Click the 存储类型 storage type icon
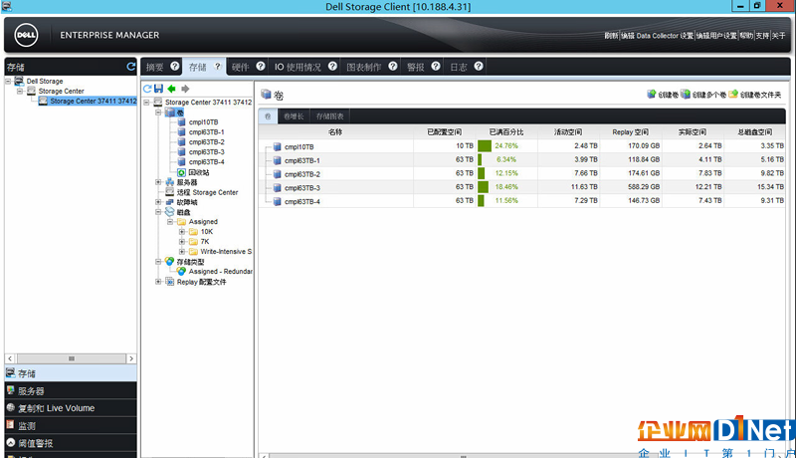This screenshot has width=796, height=458. click(x=169, y=262)
